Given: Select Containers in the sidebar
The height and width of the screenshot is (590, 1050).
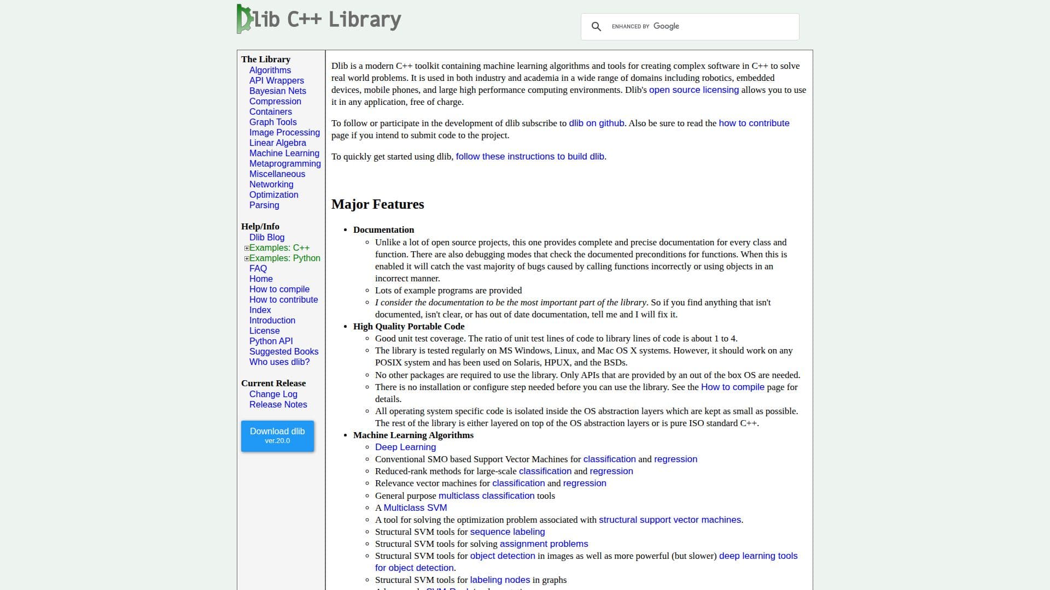Looking at the screenshot, I should (x=271, y=111).
